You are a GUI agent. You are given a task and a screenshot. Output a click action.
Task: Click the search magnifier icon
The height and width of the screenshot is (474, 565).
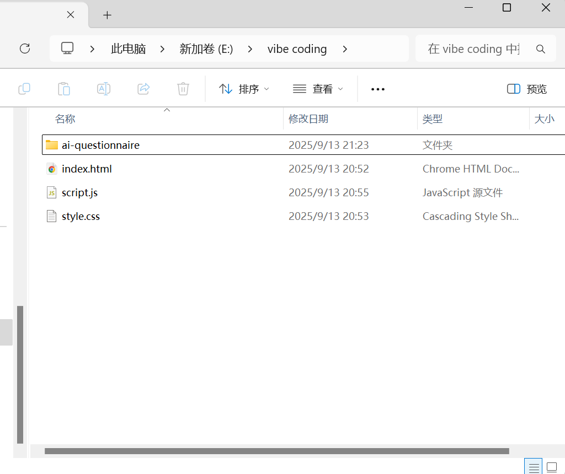pos(540,49)
